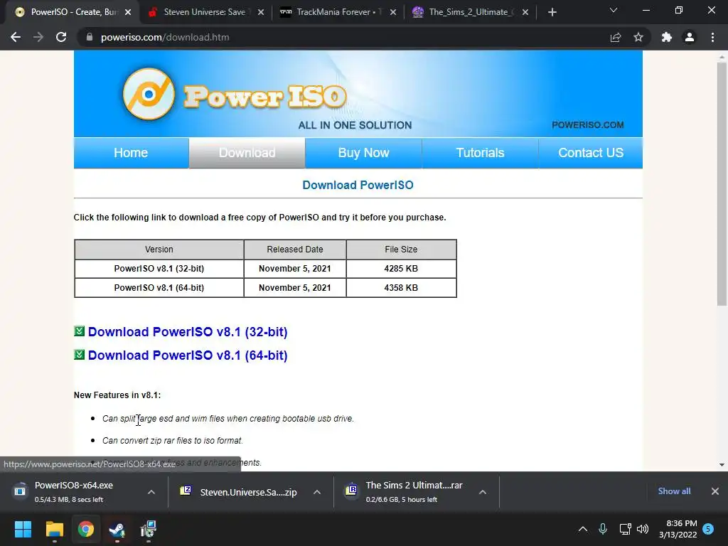Close the TrackMania Forever tab
This screenshot has width=728, height=546.
(x=393, y=12)
